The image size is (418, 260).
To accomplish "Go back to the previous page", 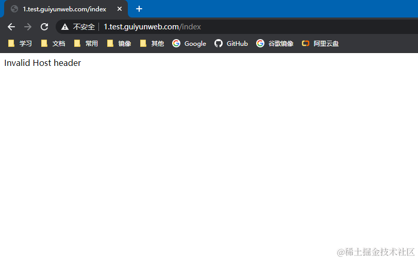I will coord(11,27).
